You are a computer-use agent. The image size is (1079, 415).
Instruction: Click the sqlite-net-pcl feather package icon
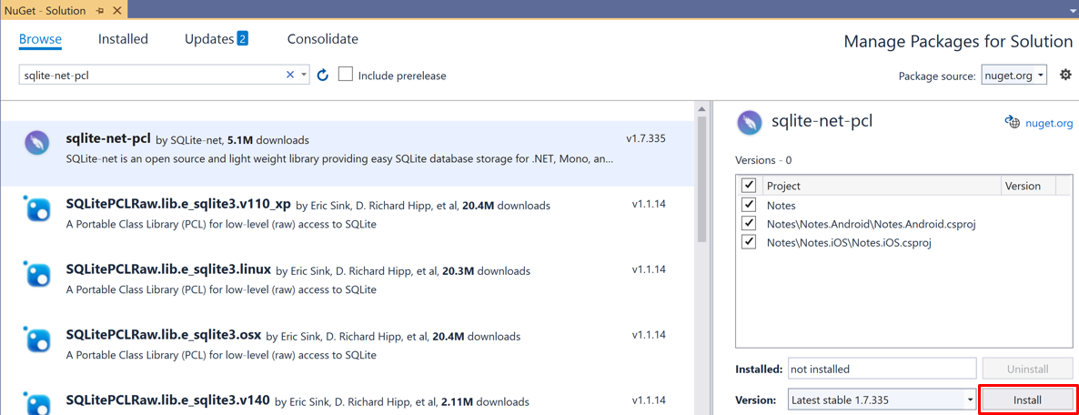click(37, 143)
